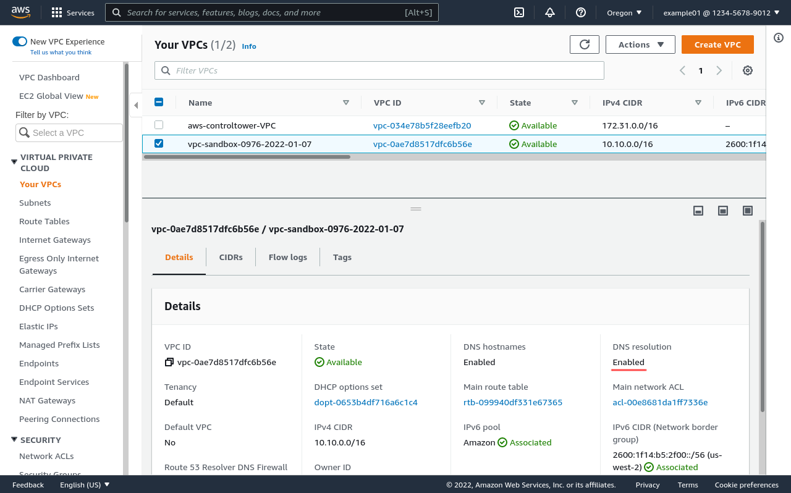Click the Info link beside Your VPCs
The image size is (791, 493).
pyautogui.click(x=249, y=46)
